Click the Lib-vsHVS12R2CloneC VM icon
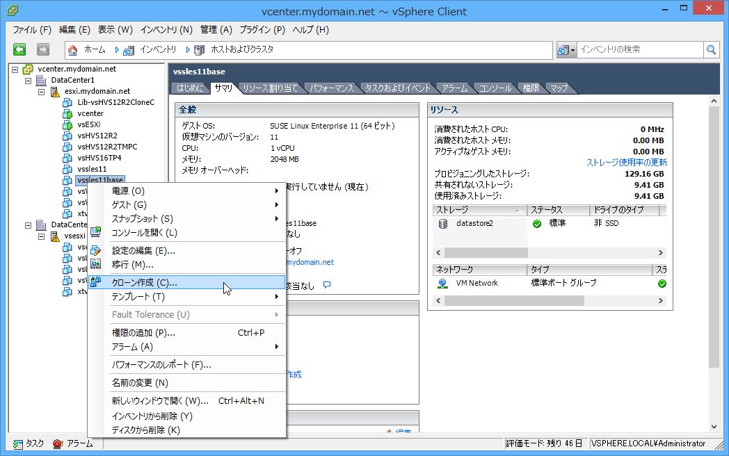Viewport: 729px width, 456px height. tap(68, 103)
